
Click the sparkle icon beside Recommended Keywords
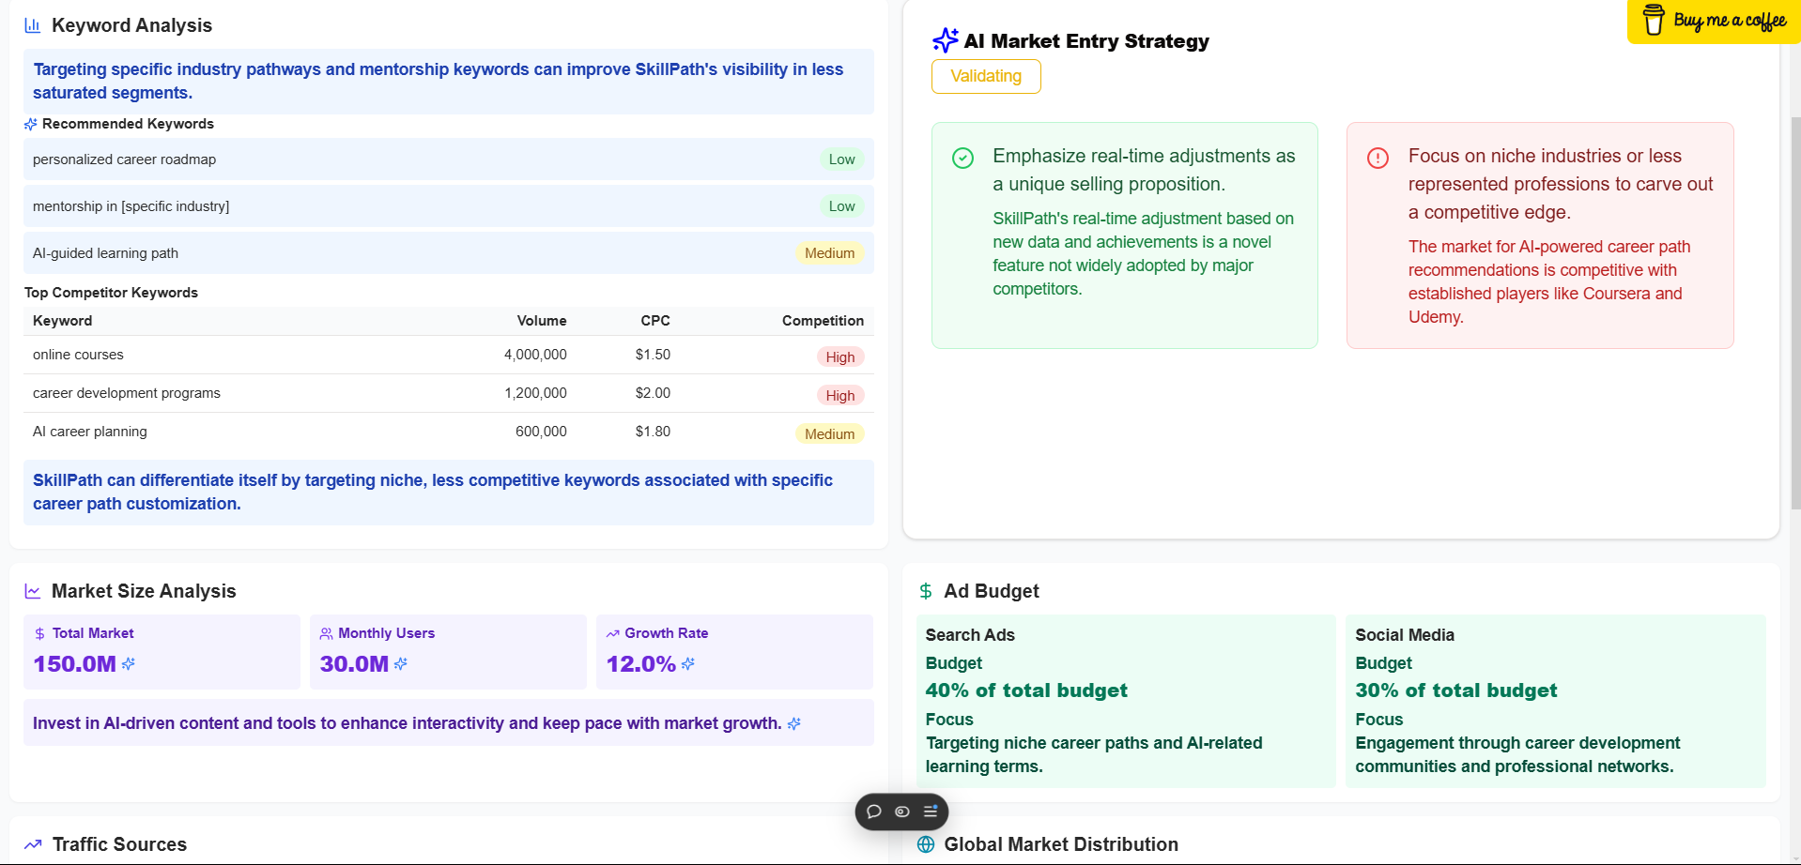(x=30, y=124)
